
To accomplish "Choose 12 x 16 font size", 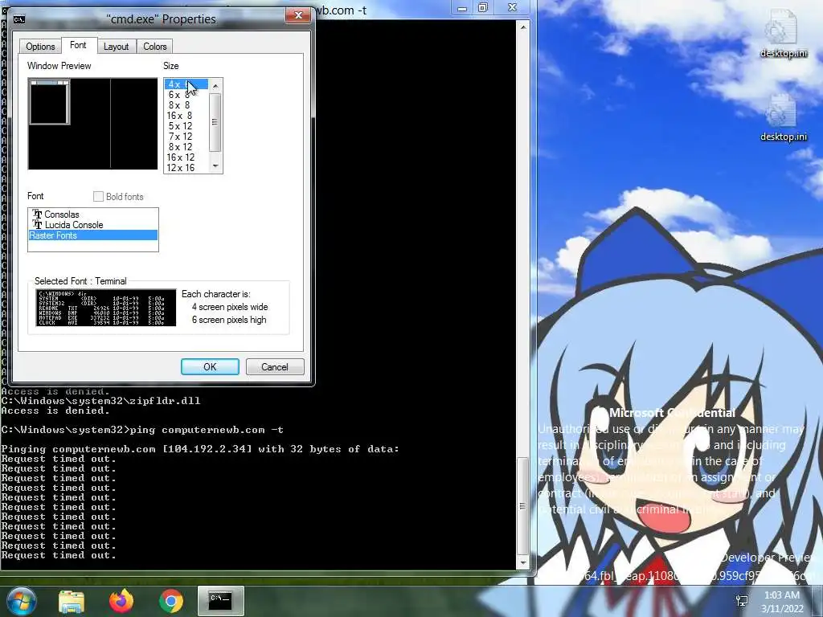I will 186,168.
